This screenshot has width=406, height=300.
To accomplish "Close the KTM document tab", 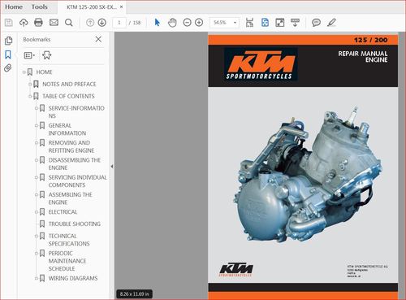I will pos(121,7).
